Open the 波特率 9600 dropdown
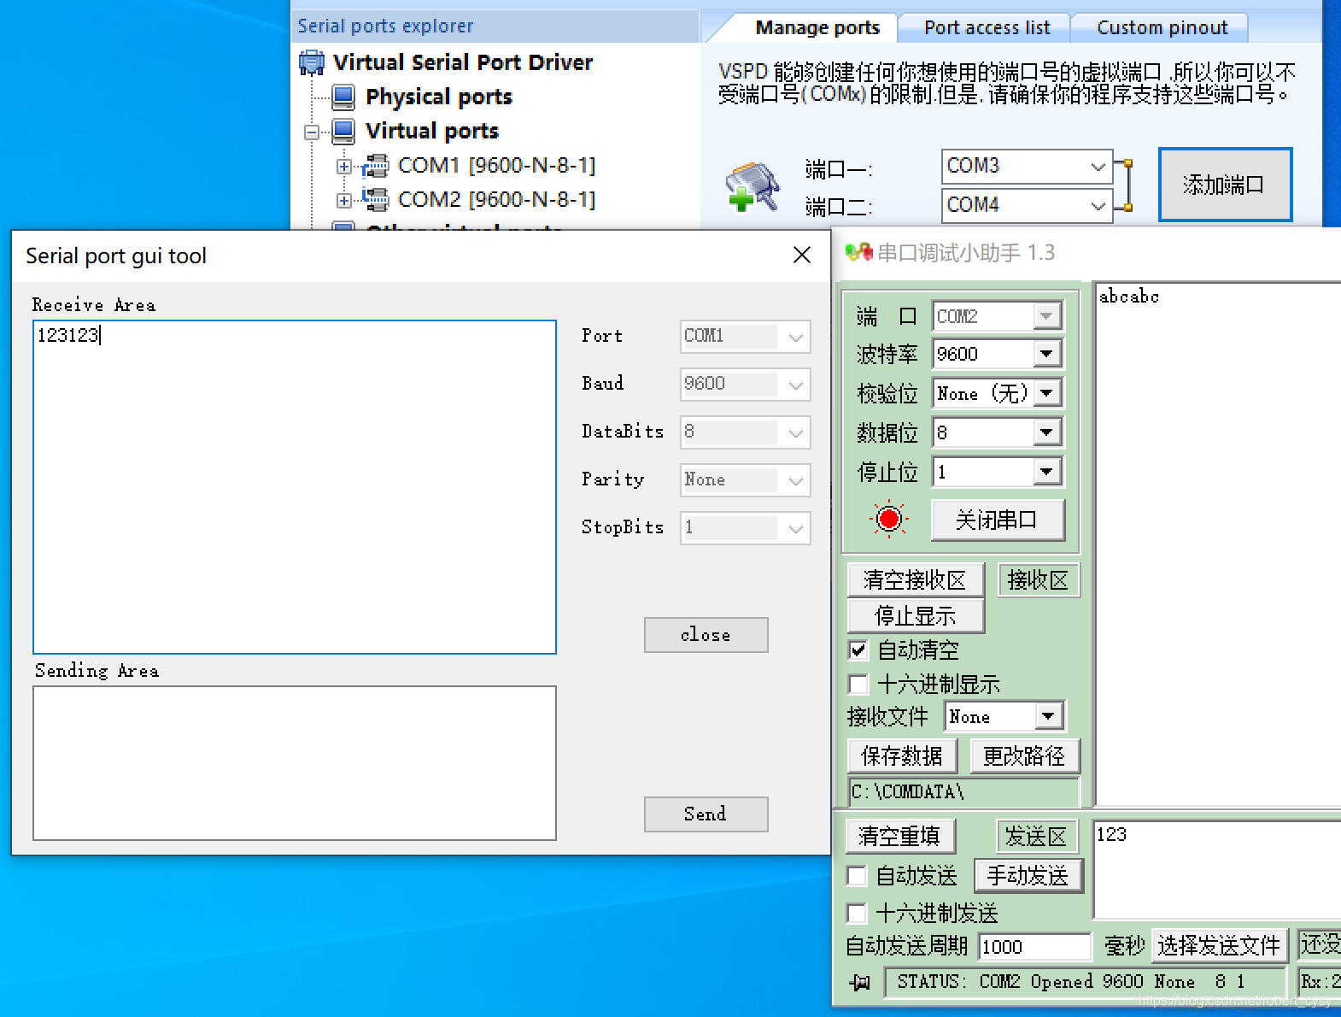The width and height of the screenshot is (1341, 1017). [1047, 354]
